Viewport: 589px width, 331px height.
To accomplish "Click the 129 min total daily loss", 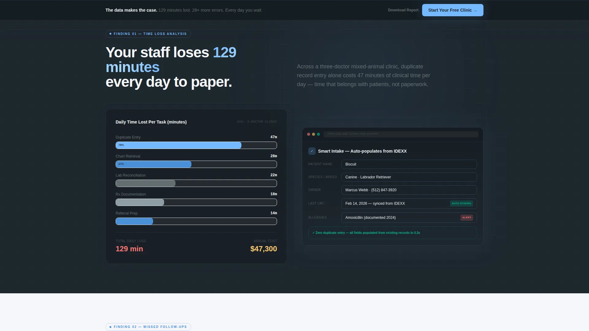I will coord(129,249).
